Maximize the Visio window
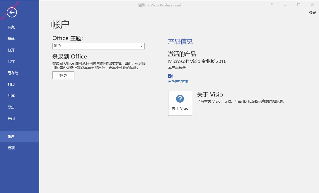 299,5
